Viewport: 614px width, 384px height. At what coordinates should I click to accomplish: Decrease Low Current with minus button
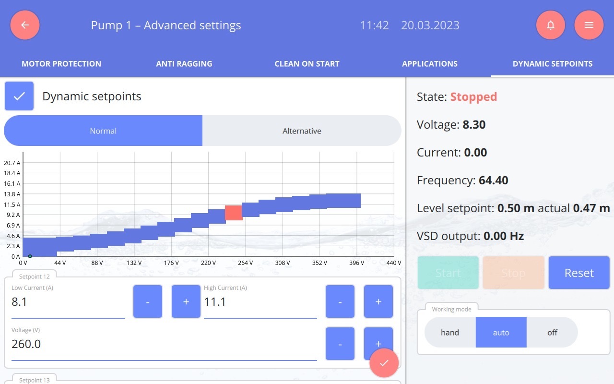(x=148, y=301)
